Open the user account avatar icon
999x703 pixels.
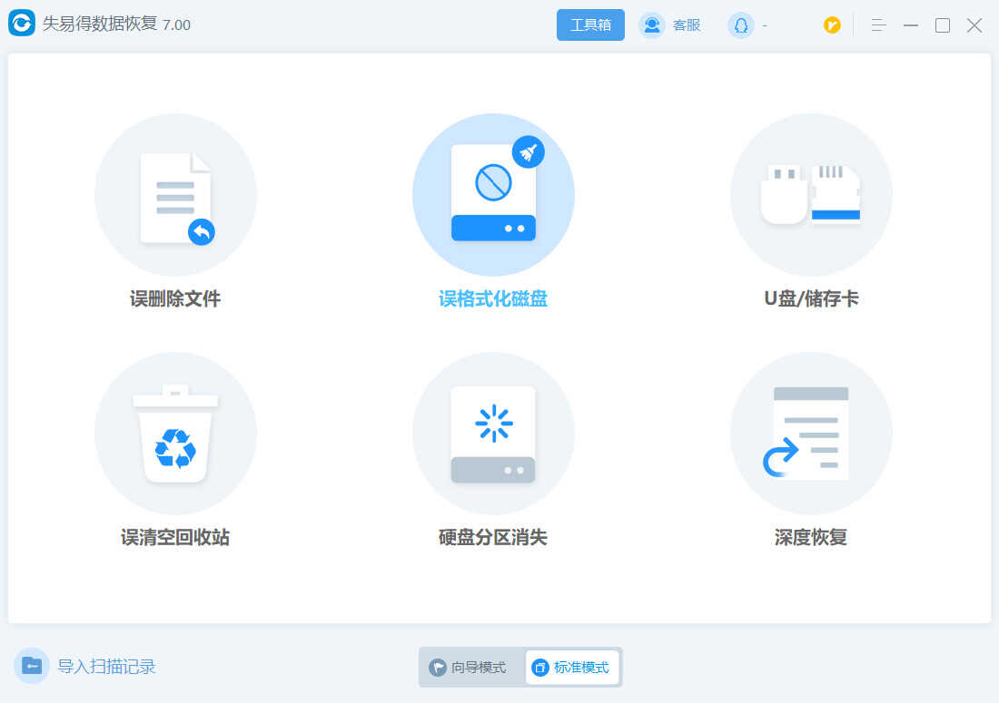coord(740,25)
